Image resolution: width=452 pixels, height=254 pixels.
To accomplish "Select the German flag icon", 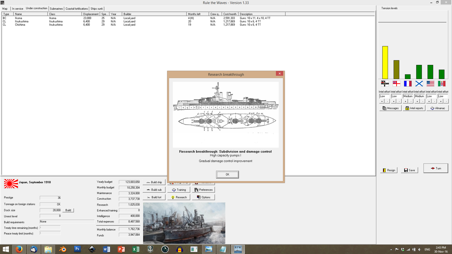I will click(x=385, y=84).
